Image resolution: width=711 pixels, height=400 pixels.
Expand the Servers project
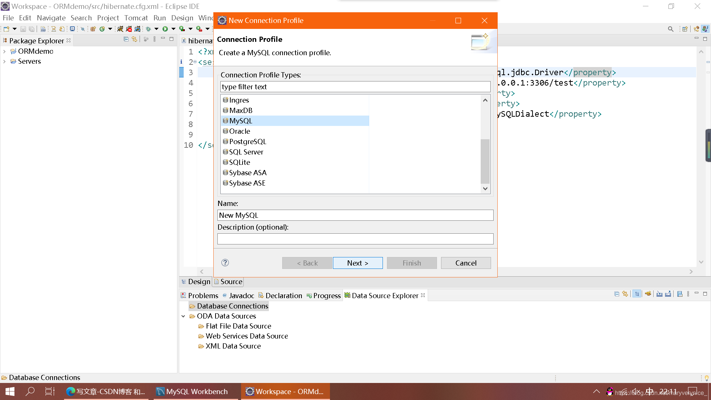tap(4, 61)
